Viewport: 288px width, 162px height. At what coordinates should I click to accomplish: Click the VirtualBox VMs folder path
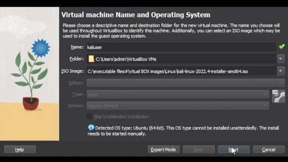point(126,59)
